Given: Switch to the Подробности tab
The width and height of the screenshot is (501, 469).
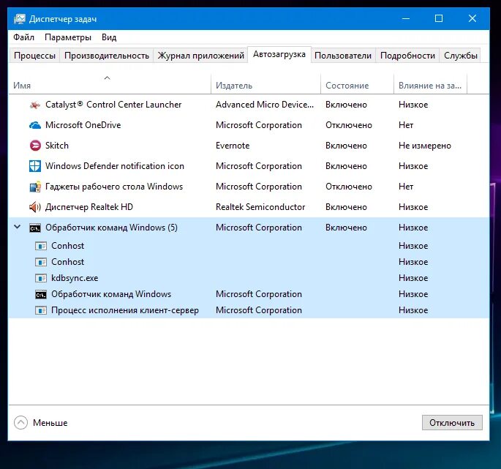Looking at the screenshot, I should pos(407,56).
